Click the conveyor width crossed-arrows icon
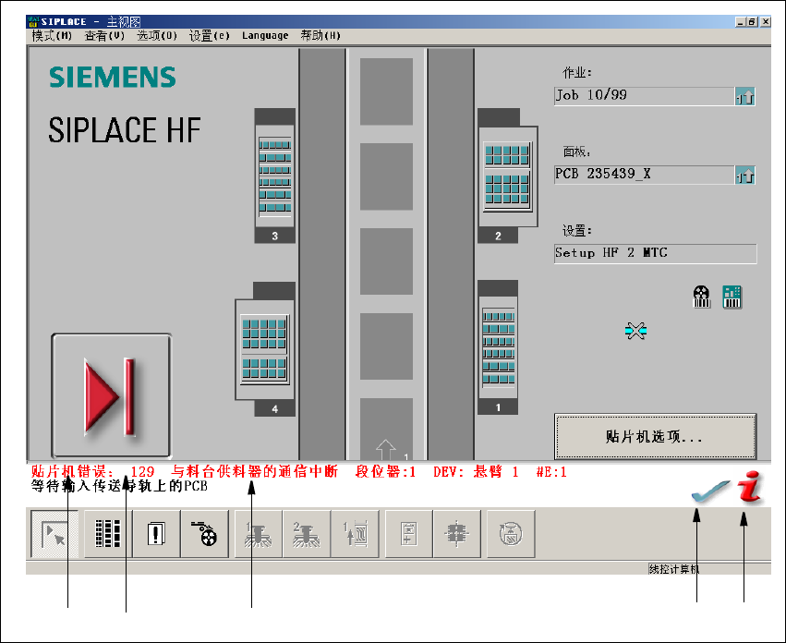 tap(635, 331)
